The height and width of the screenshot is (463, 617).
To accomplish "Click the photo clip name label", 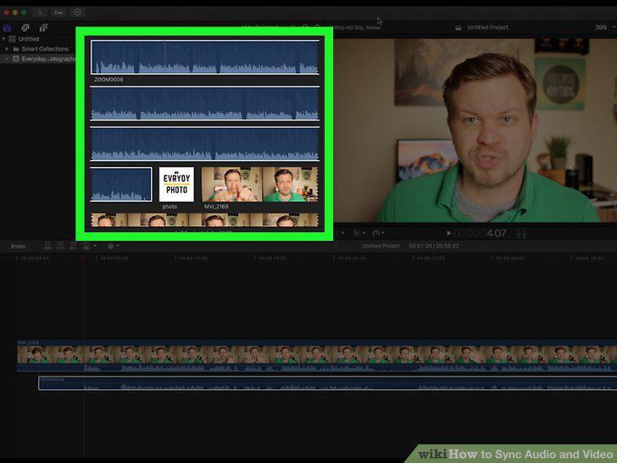I will pos(170,206).
